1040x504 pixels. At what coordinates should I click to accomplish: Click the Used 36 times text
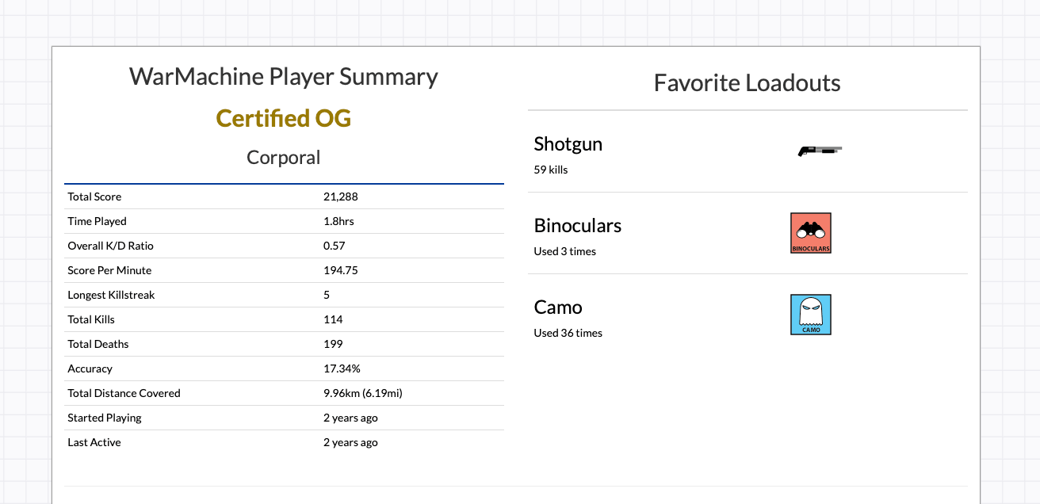[x=568, y=333]
